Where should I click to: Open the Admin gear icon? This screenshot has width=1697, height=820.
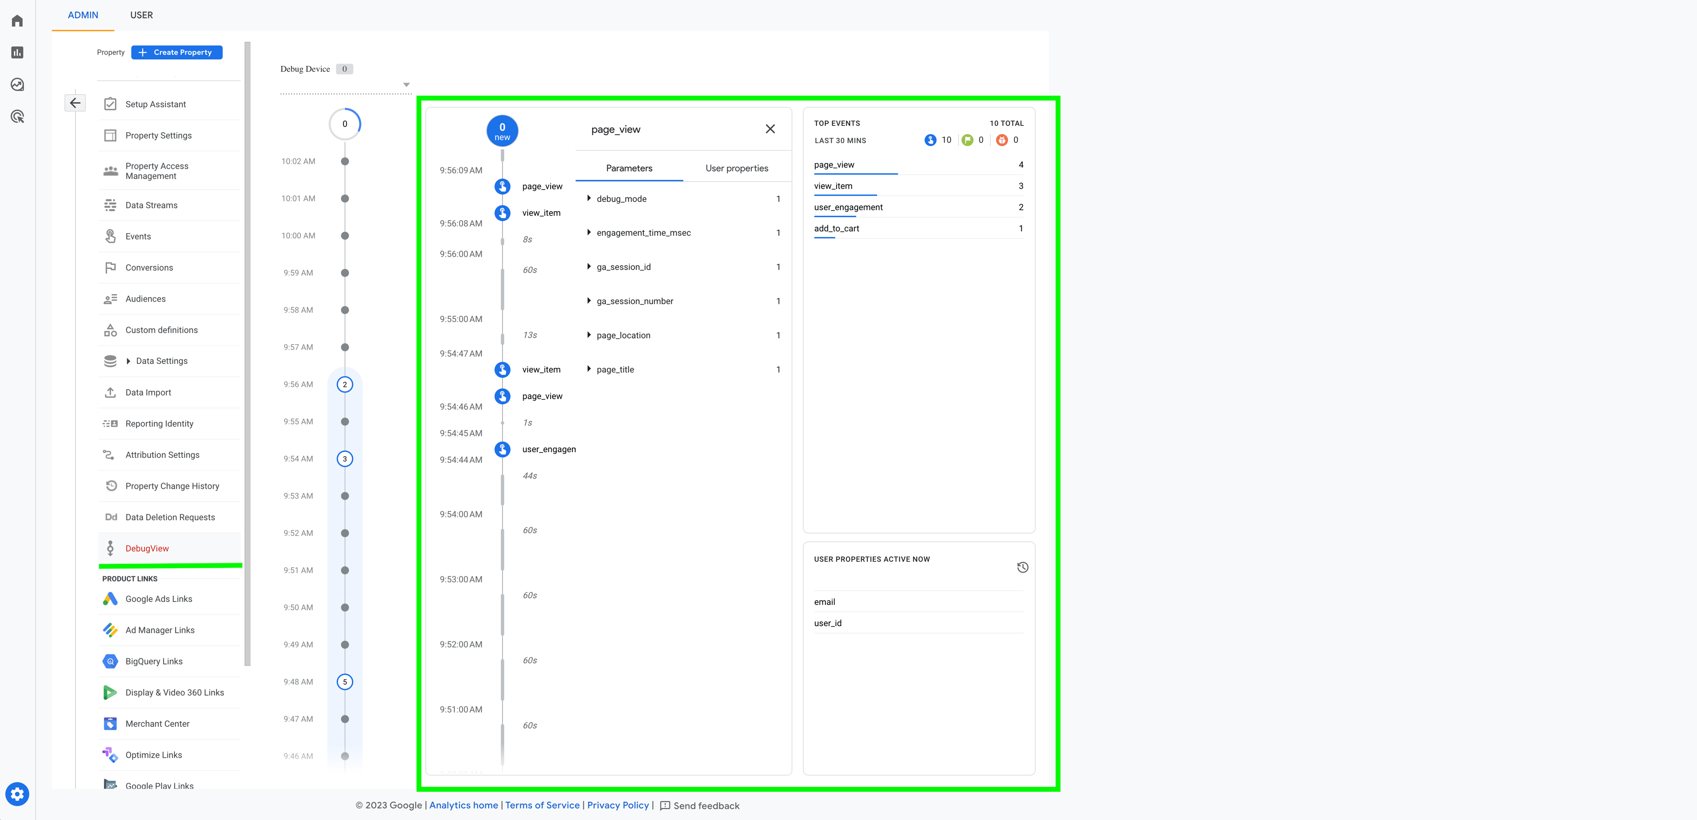pos(17,794)
